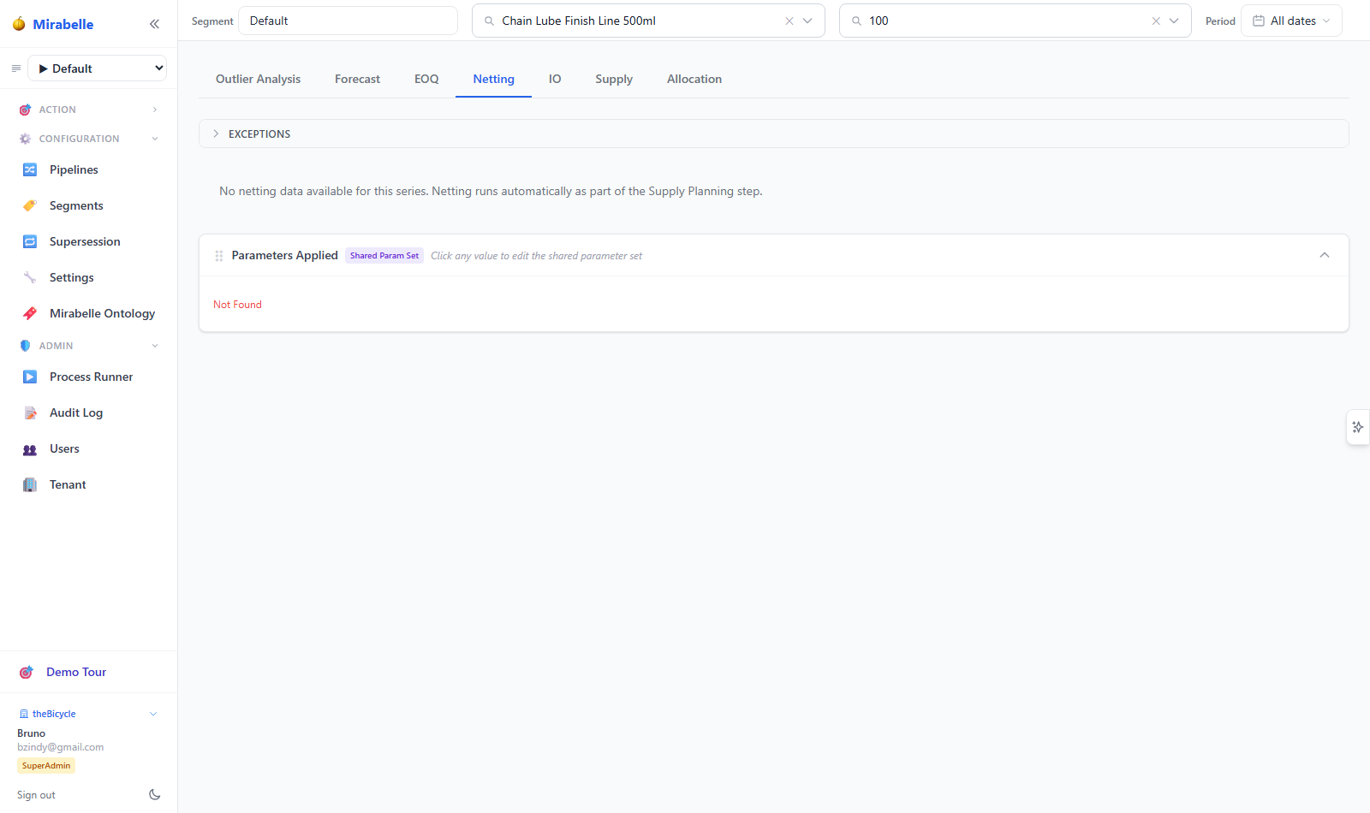Open the All dates period dropdown
Viewport: 1370px width, 813px height.
1291,21
